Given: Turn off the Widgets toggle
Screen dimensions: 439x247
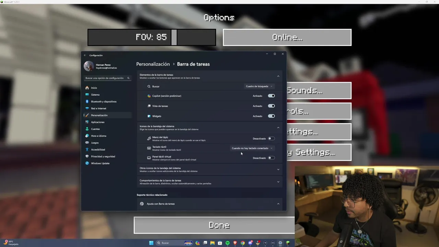Looking at the screenshot, I should [x=271, y=116].
